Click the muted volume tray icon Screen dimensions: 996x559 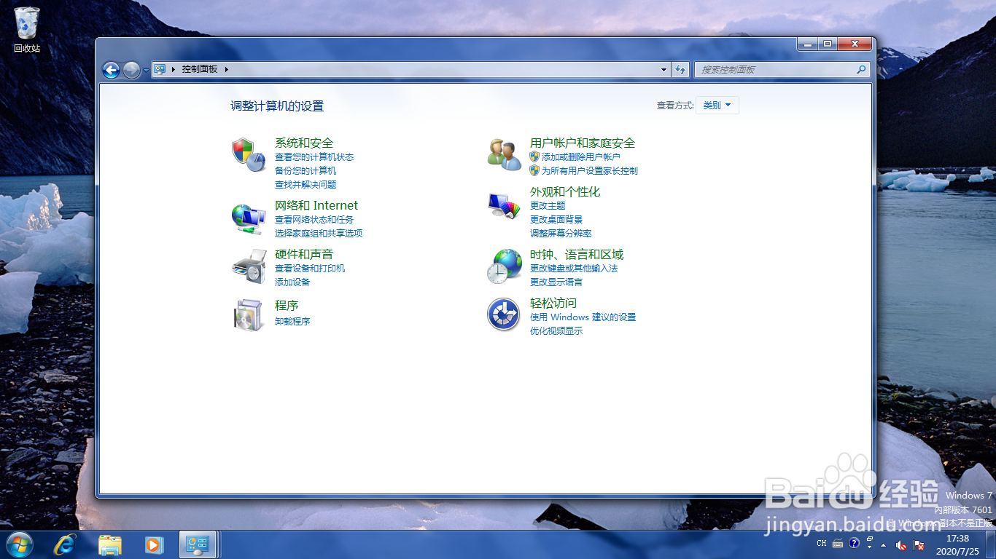tap(901, 544)
